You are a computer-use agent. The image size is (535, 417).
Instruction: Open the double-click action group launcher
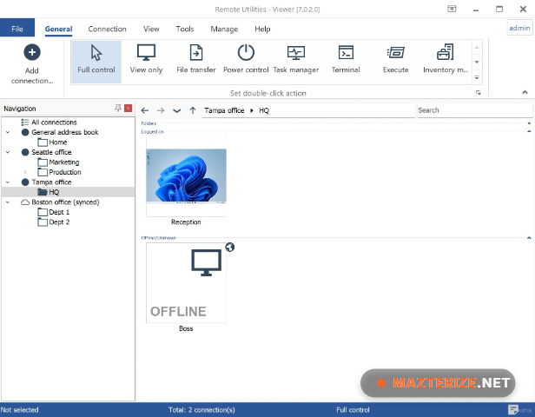[x=478, y=93]
